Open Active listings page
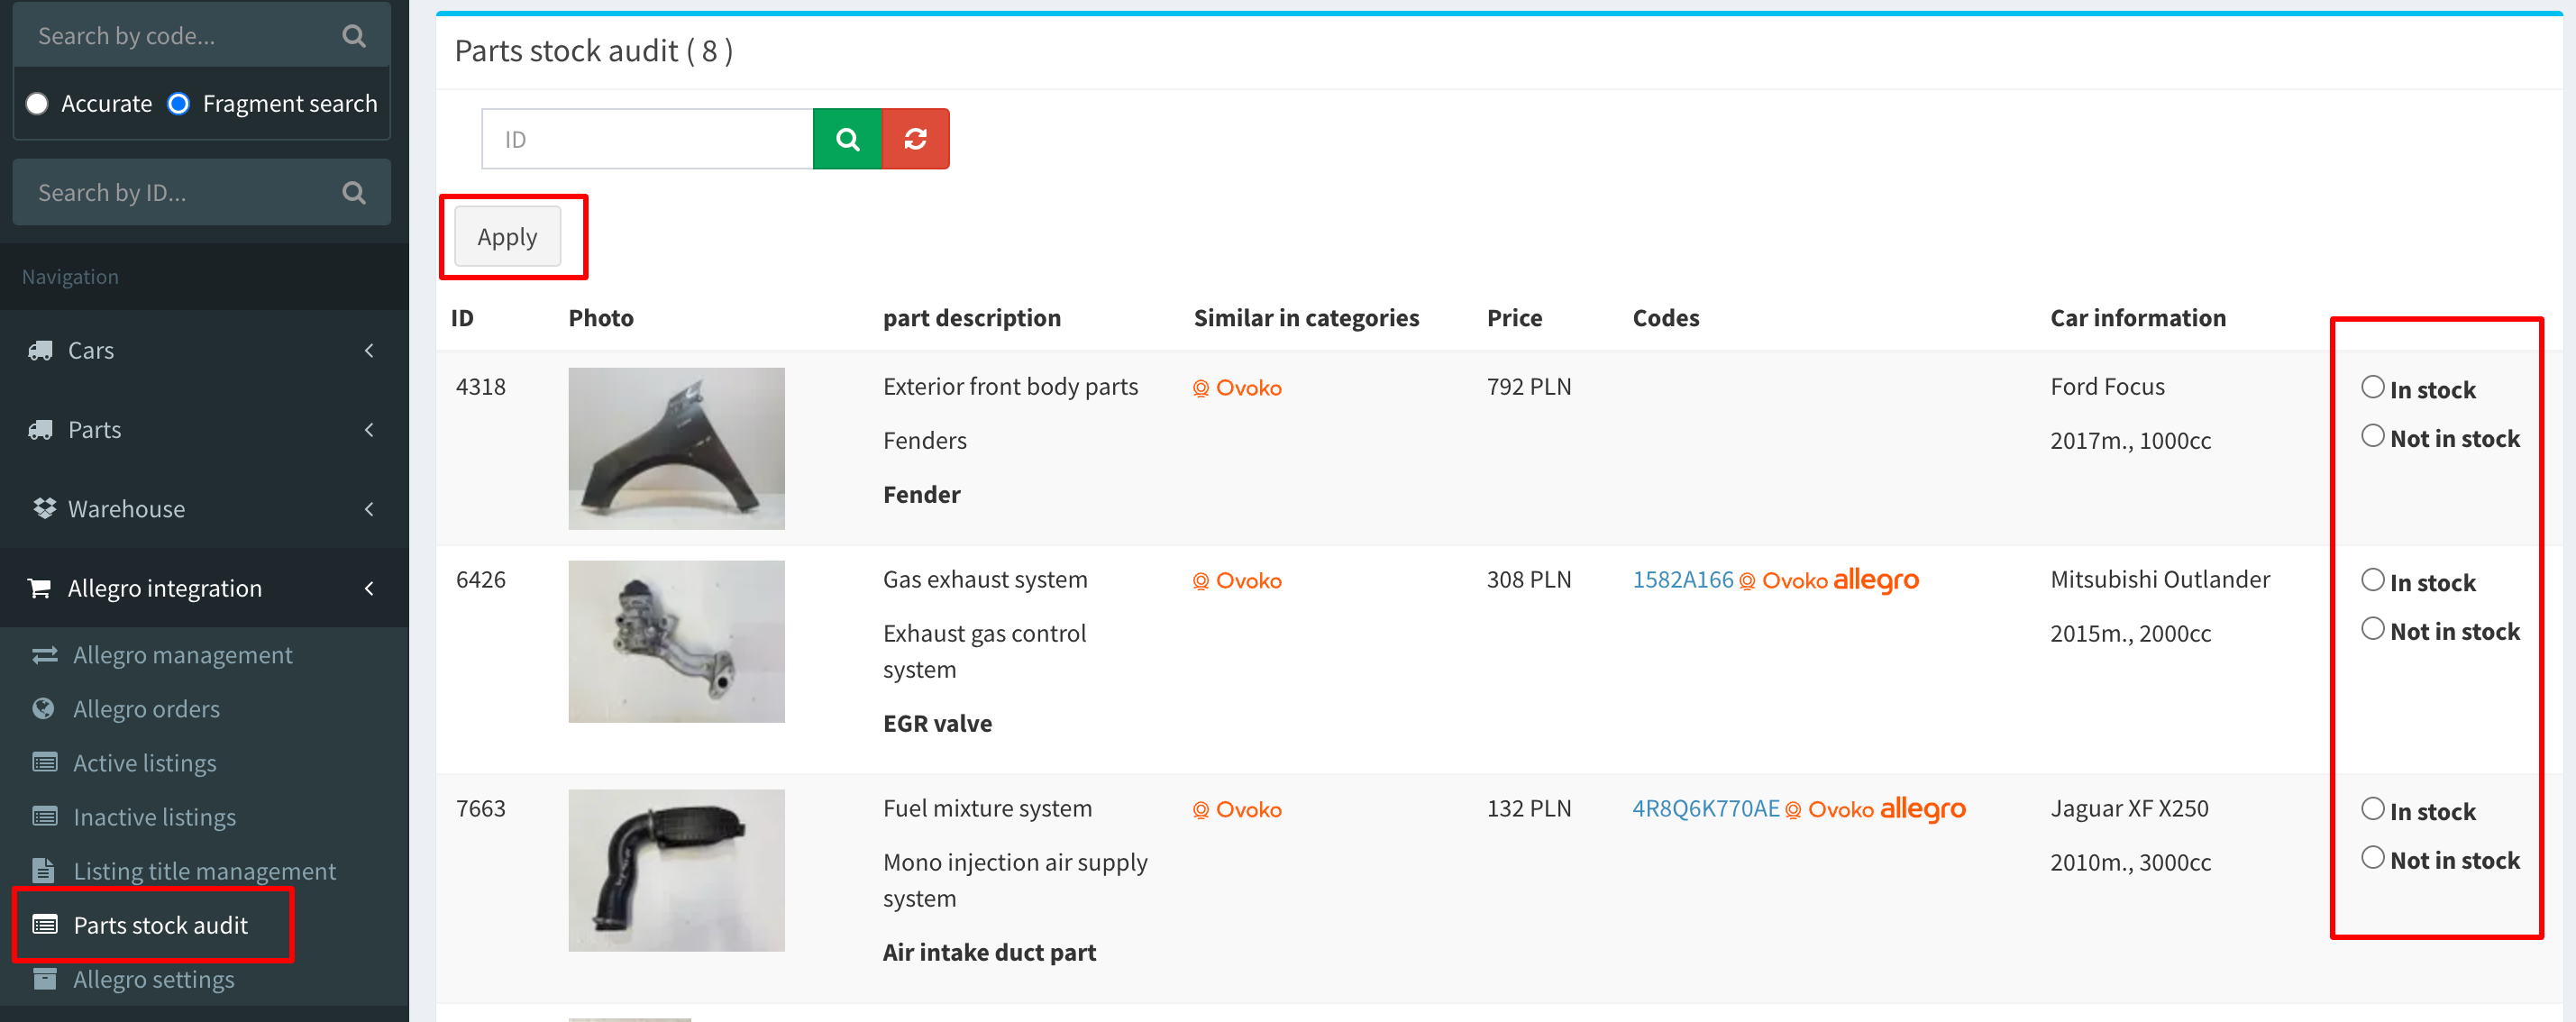This screenshot has height=1022, width=2576. [x=144, y=762]
